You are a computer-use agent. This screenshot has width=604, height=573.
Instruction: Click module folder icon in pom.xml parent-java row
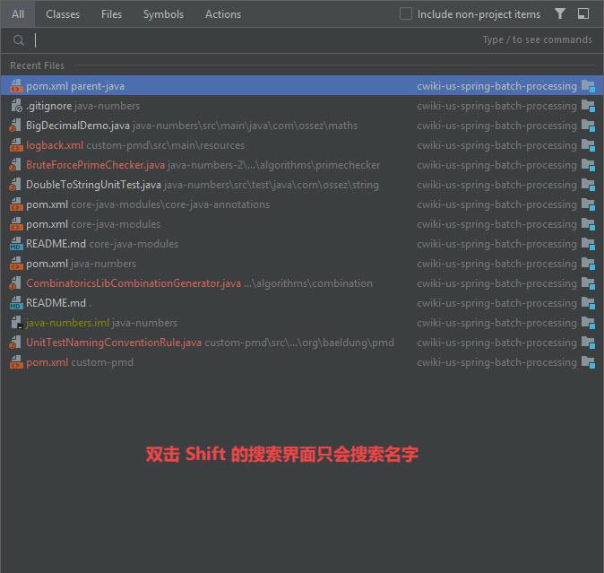pyautogui.click(x=588, y=86)
